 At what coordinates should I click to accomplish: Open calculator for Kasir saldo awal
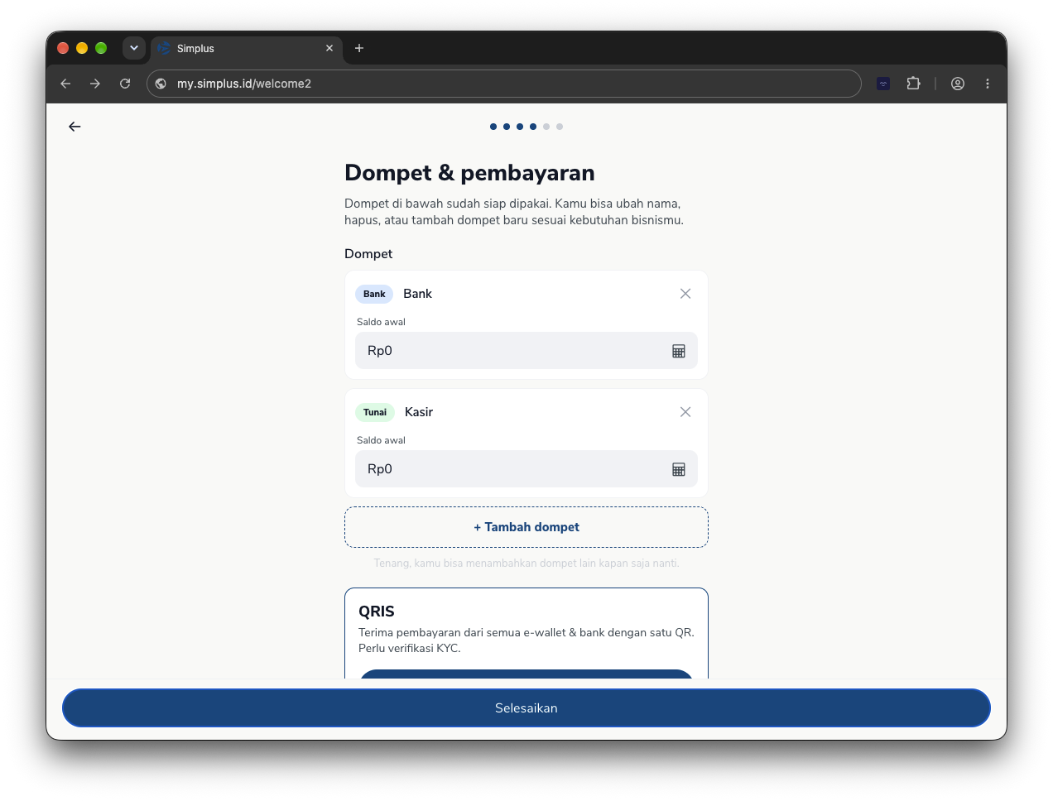(x=679, y=469)
